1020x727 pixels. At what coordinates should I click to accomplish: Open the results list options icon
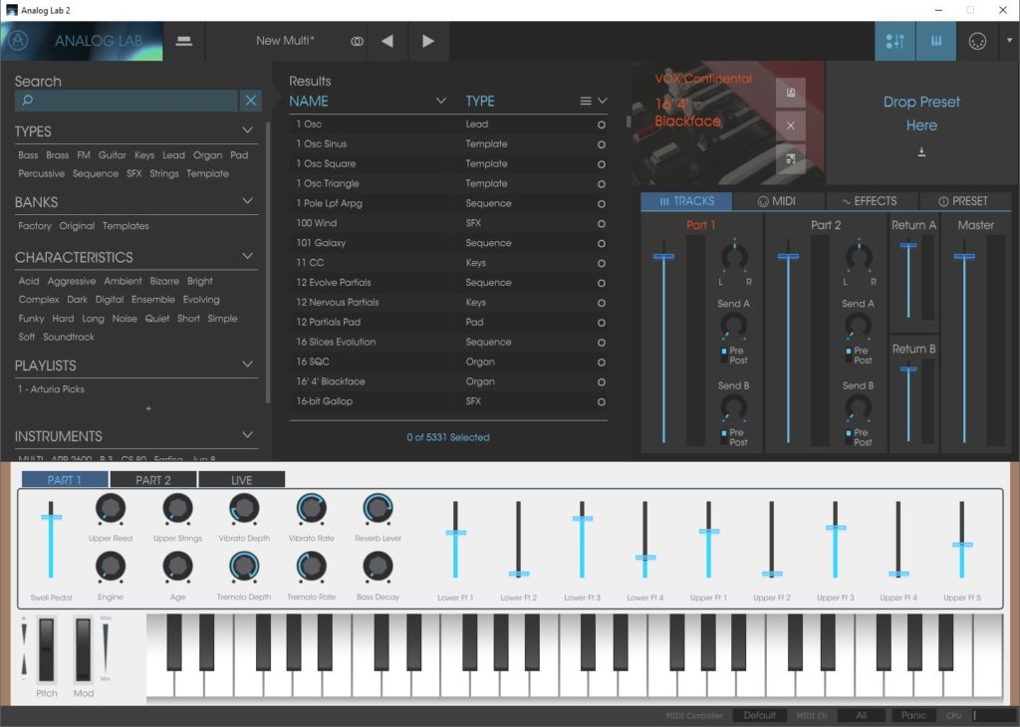click(586, 101)
